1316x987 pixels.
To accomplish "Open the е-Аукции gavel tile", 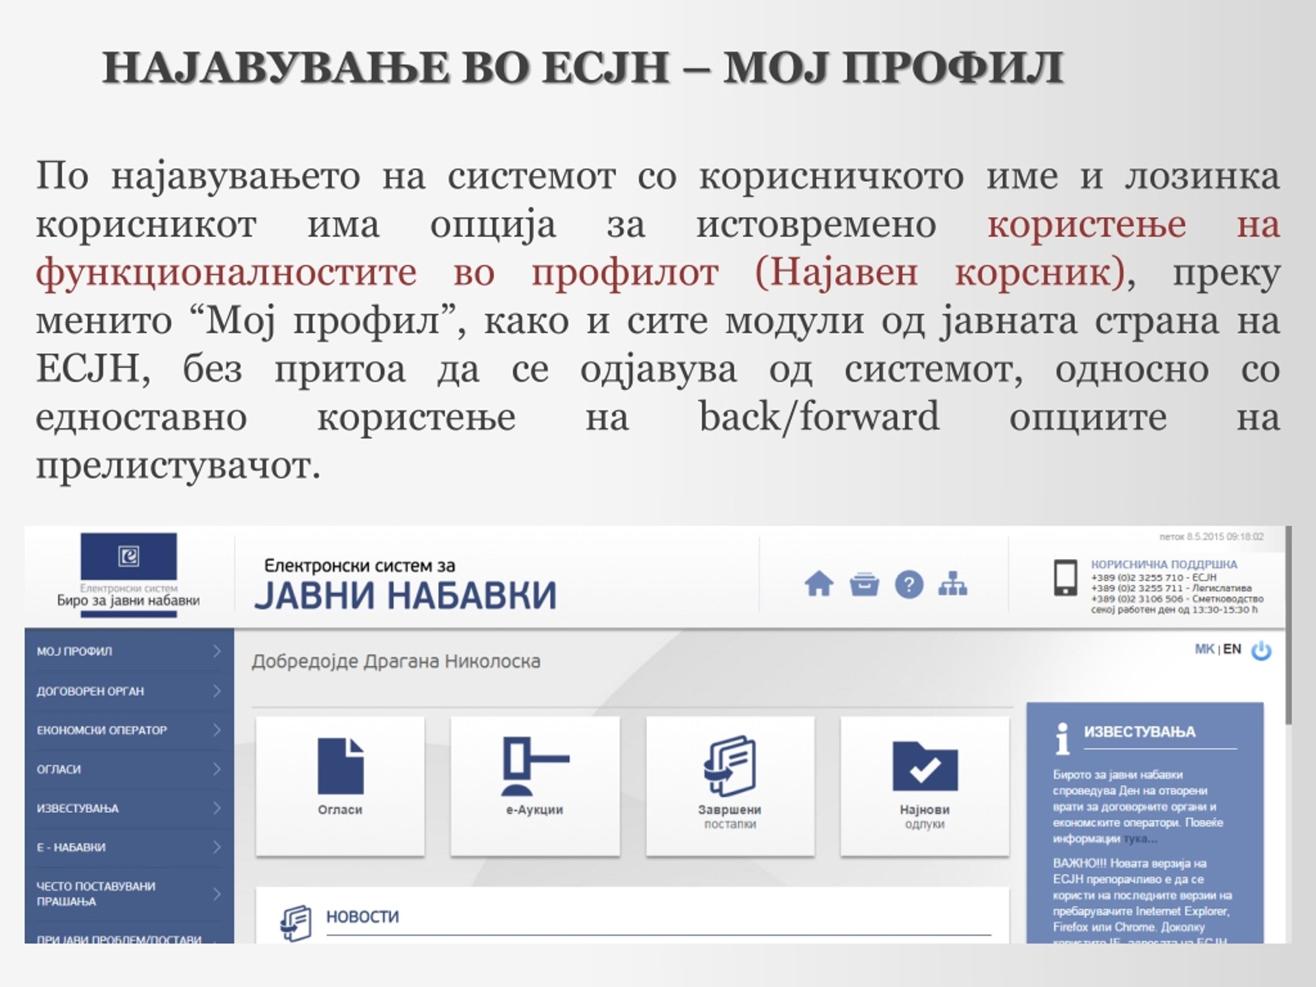I will [x=535, y=787].
